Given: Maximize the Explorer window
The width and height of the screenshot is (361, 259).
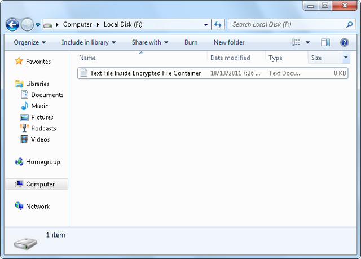Looking at the screenshot, I should 325,6.
